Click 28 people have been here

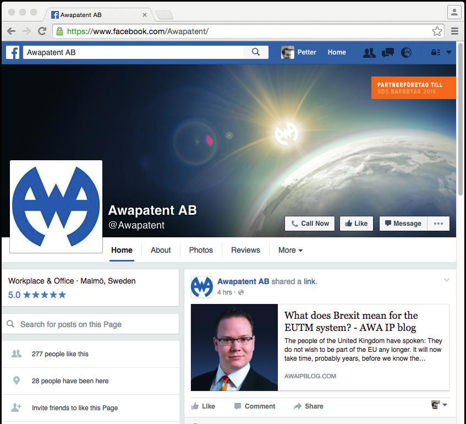[70, 381]
